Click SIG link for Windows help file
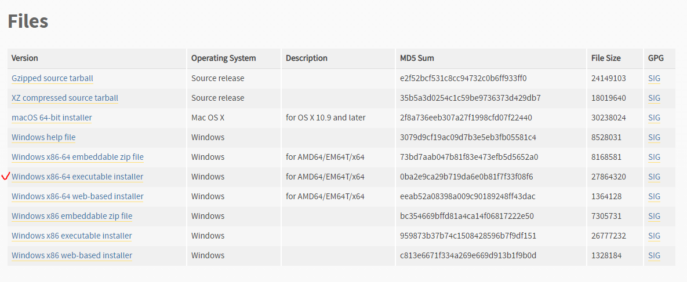Viewport: 687px width, 282px height. (x=654, y=137)
